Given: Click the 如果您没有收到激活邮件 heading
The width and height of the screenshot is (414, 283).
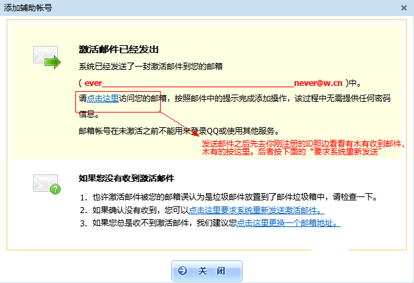Looking at the screenshot, I should click(x=127, y=178).
